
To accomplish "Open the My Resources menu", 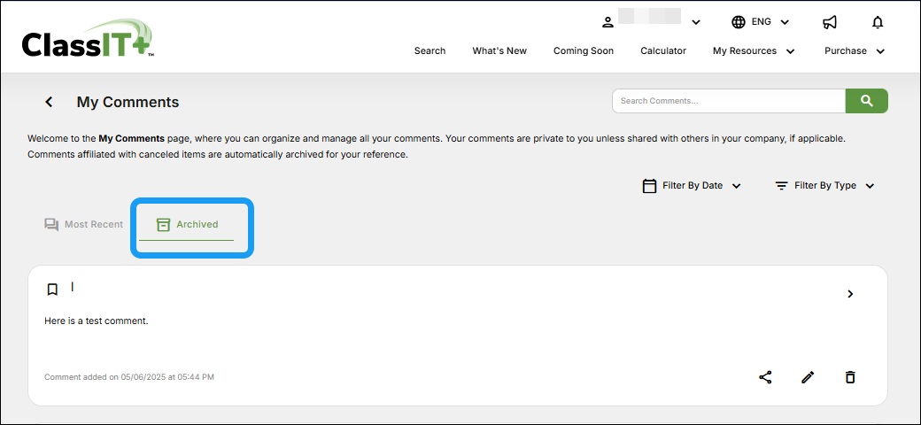I will [754, 51].
